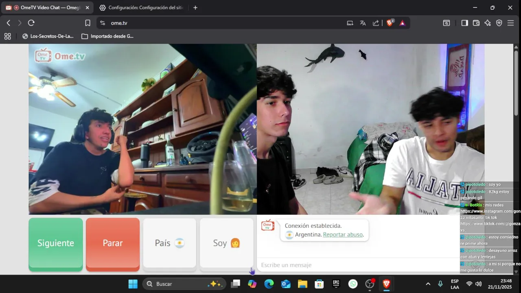Open OBS Studio from the taskbar
Image resolution: width=521 pixels, height=293 pixels.
[x=370, y=284]
